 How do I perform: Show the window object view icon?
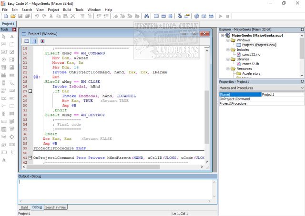tap(26, 41)
